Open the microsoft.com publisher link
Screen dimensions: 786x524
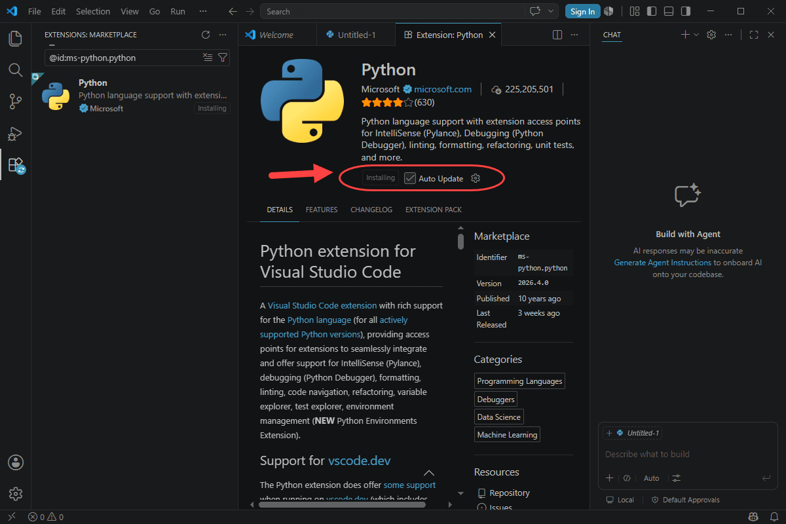click(443, 89)
